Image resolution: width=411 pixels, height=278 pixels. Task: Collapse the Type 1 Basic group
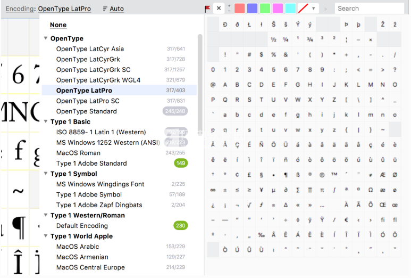46,121
